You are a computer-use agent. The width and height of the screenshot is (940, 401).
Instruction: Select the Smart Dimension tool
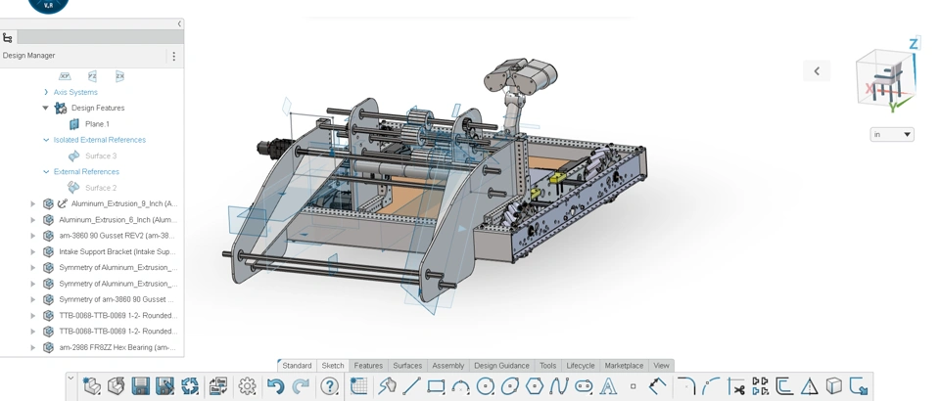(x=658, y=386)
